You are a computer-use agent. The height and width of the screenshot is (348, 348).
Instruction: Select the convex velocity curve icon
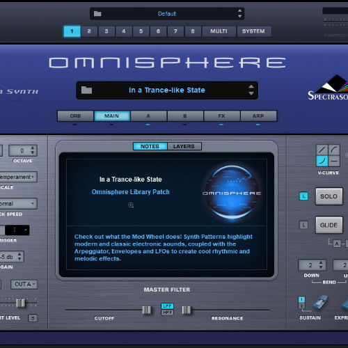(x=334, y=150)
